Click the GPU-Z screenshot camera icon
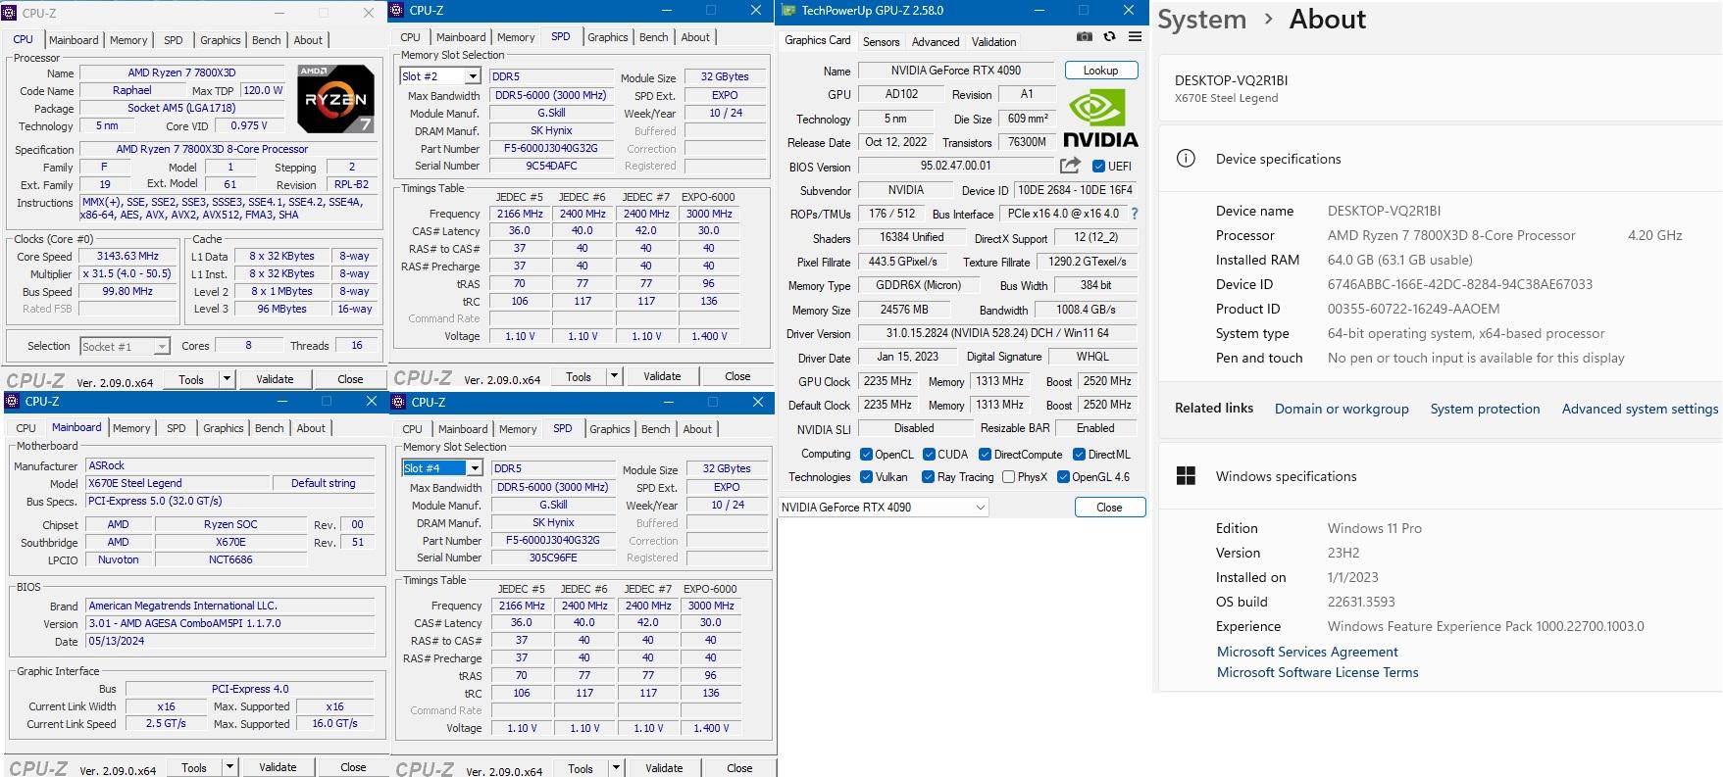The height and width of the screenshot is (777, 1723). tap(1085, 37)
